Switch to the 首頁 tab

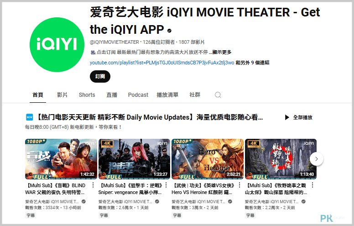click(38, 95)
